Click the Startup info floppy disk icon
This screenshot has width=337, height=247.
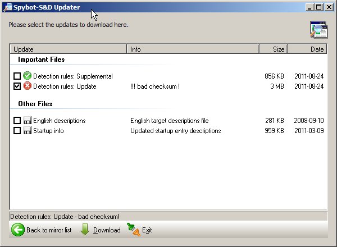coord(28,130)
